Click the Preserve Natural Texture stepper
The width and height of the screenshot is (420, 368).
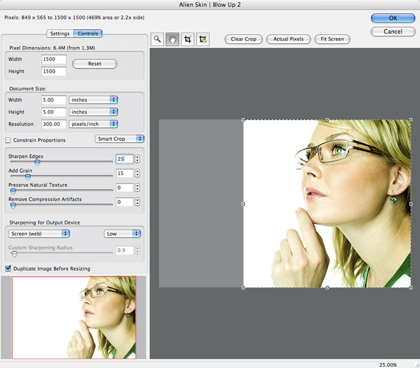pyautogui.click(x=137, y=188)
